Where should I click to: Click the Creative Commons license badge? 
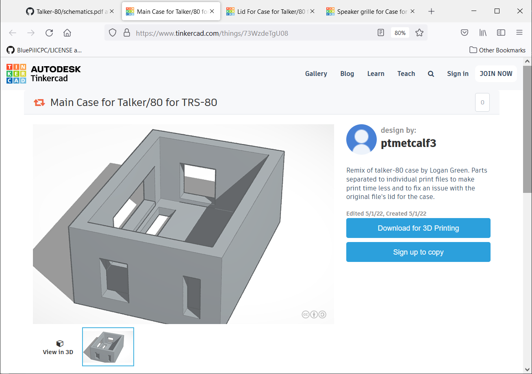point(314,314)
